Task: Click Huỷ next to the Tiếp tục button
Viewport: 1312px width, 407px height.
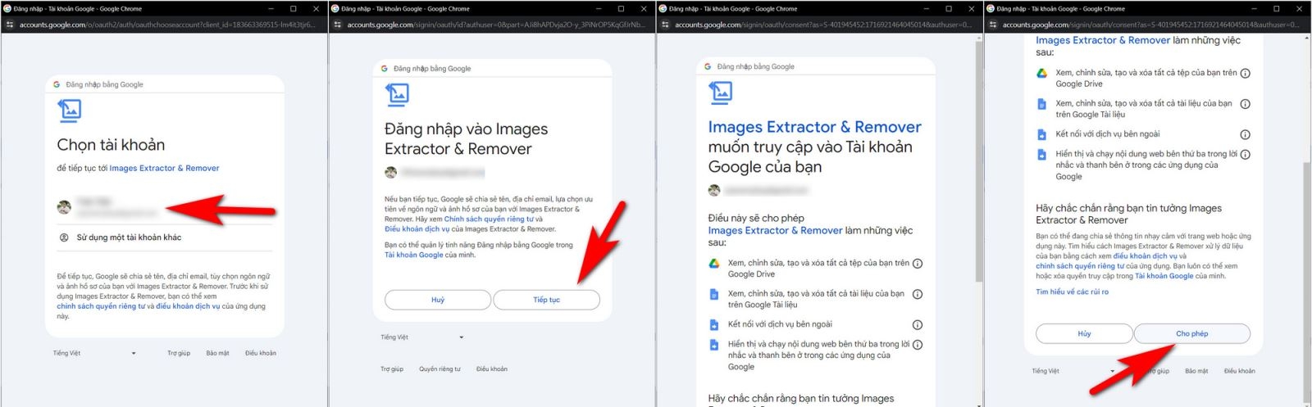Action: click(438, 300)
